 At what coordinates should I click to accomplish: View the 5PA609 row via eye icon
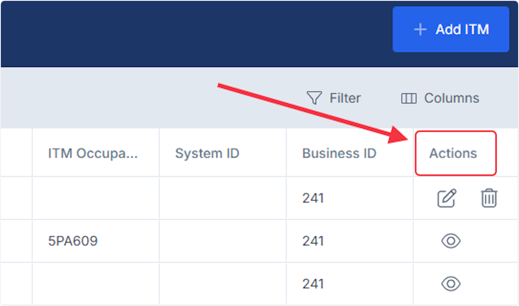pos(451,241)
